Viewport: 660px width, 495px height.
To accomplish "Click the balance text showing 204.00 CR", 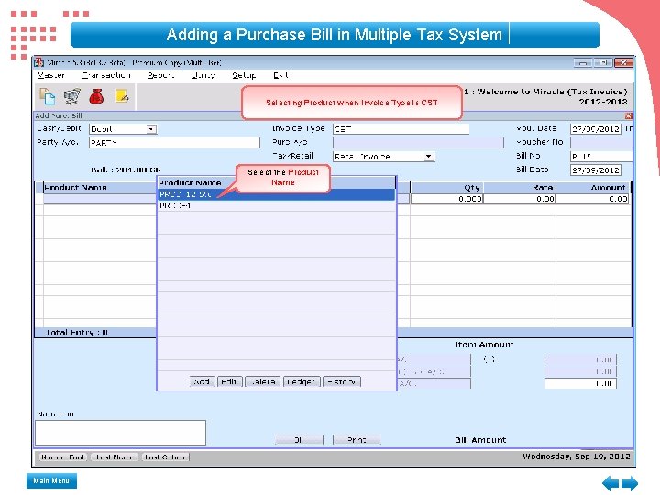I will pos(126,170).
